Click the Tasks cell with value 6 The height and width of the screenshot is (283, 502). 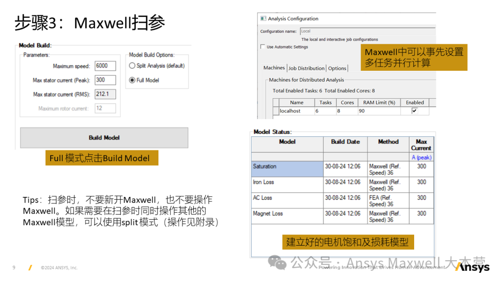point(325,111)
